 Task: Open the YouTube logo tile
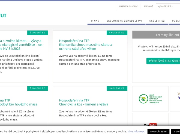click(x=150, y=125)
